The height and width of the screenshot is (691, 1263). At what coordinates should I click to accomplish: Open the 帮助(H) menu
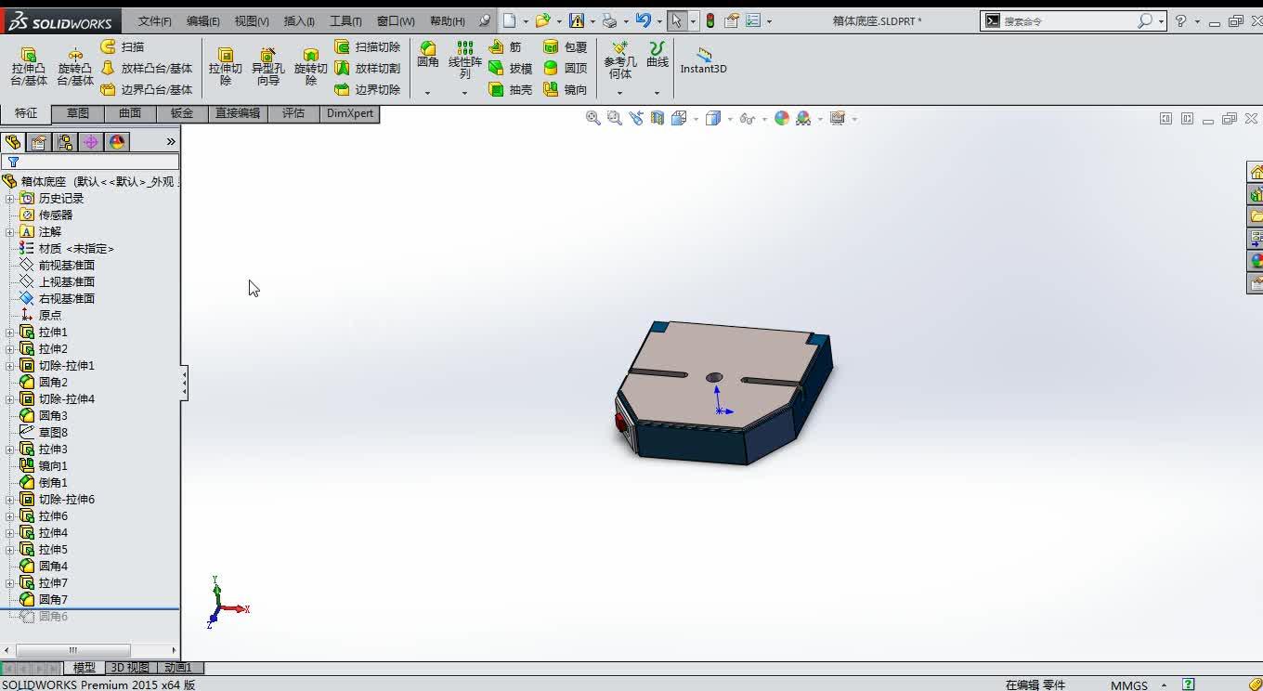click(448, 21)
